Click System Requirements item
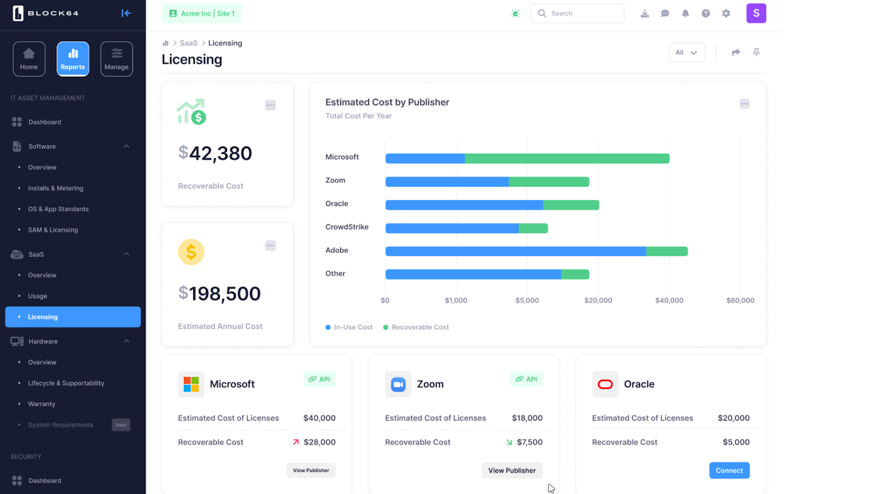Screen dimensions: 878x494 60,425
